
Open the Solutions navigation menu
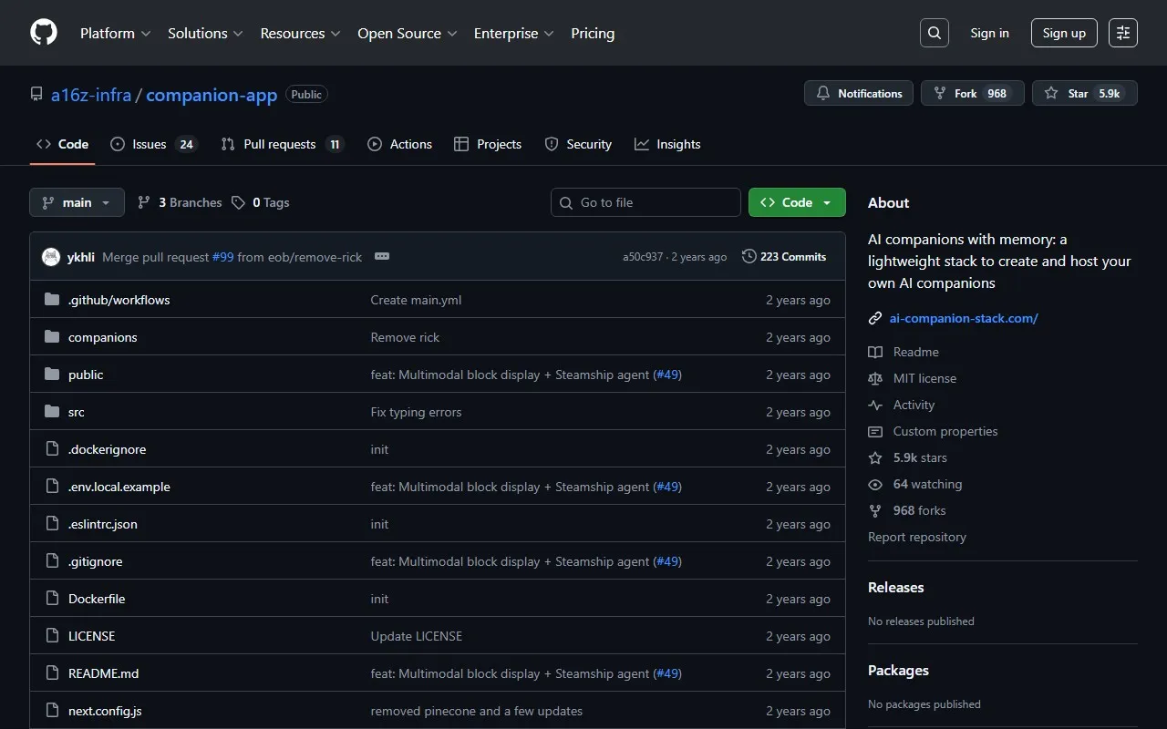[x=205, y=33]
